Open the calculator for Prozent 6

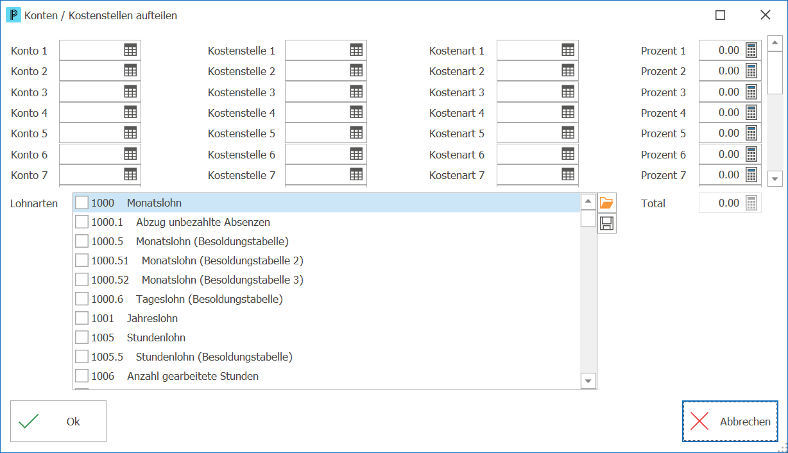[x=751, y=154]
